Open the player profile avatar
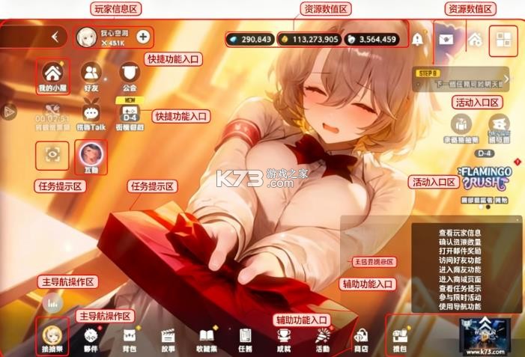This screenshot has height=357, width=525. coord(87,37)
